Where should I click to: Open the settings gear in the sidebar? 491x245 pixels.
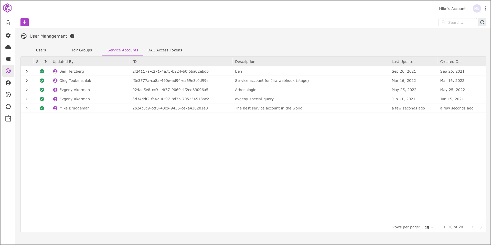click(8, 35)
